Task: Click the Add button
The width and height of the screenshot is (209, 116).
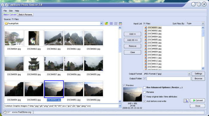Action: pyautogui.click(x=133, y=34)
